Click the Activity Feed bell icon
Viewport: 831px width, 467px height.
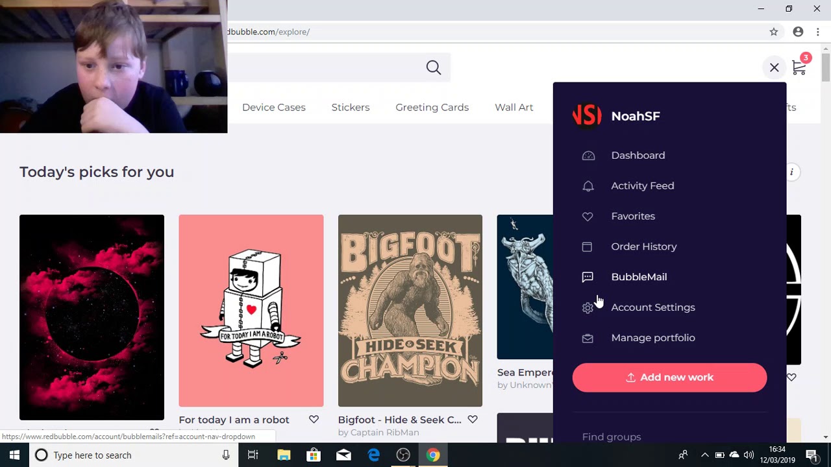pyautogui.click(x=588, y=186)
